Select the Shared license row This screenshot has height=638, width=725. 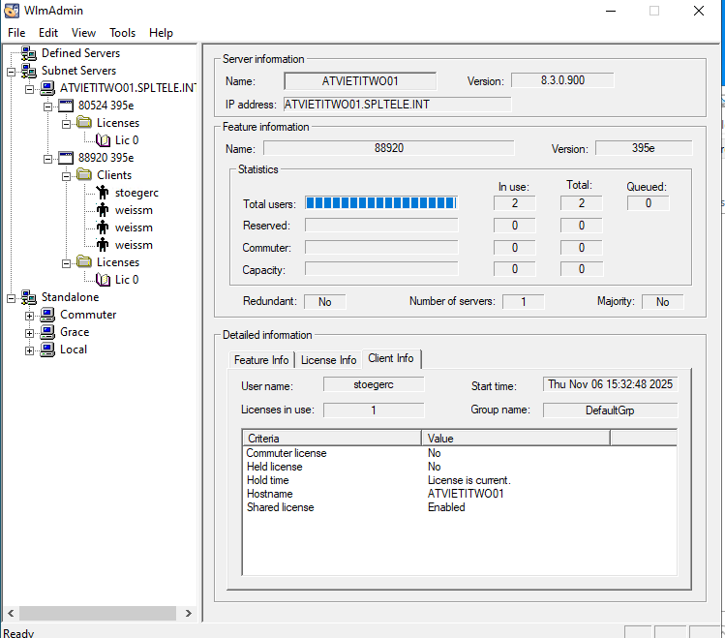(x=460, y=507)
